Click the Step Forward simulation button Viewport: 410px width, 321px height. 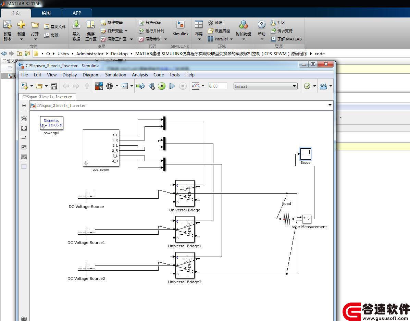tap(172, 86)
